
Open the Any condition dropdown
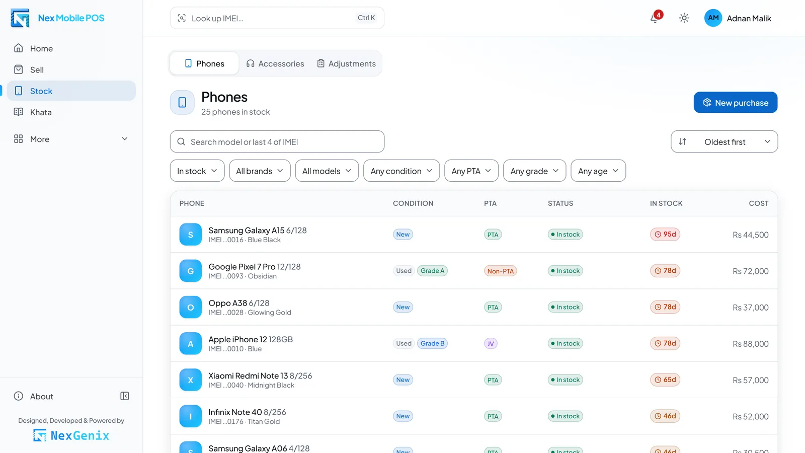tap(401, 171)
